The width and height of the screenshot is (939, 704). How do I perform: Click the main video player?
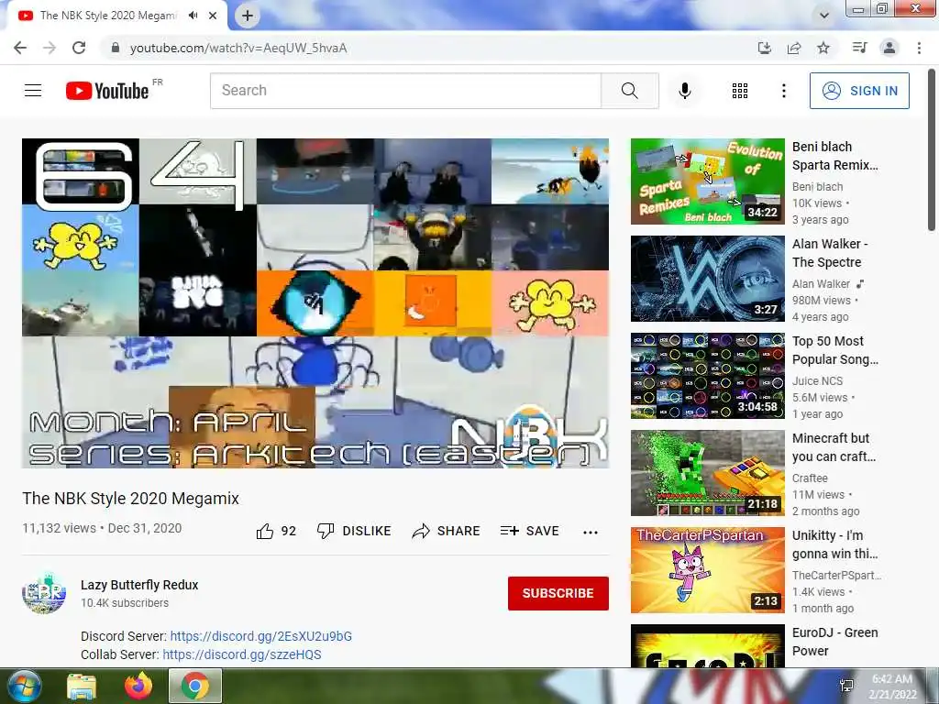[x=315, y=302]
